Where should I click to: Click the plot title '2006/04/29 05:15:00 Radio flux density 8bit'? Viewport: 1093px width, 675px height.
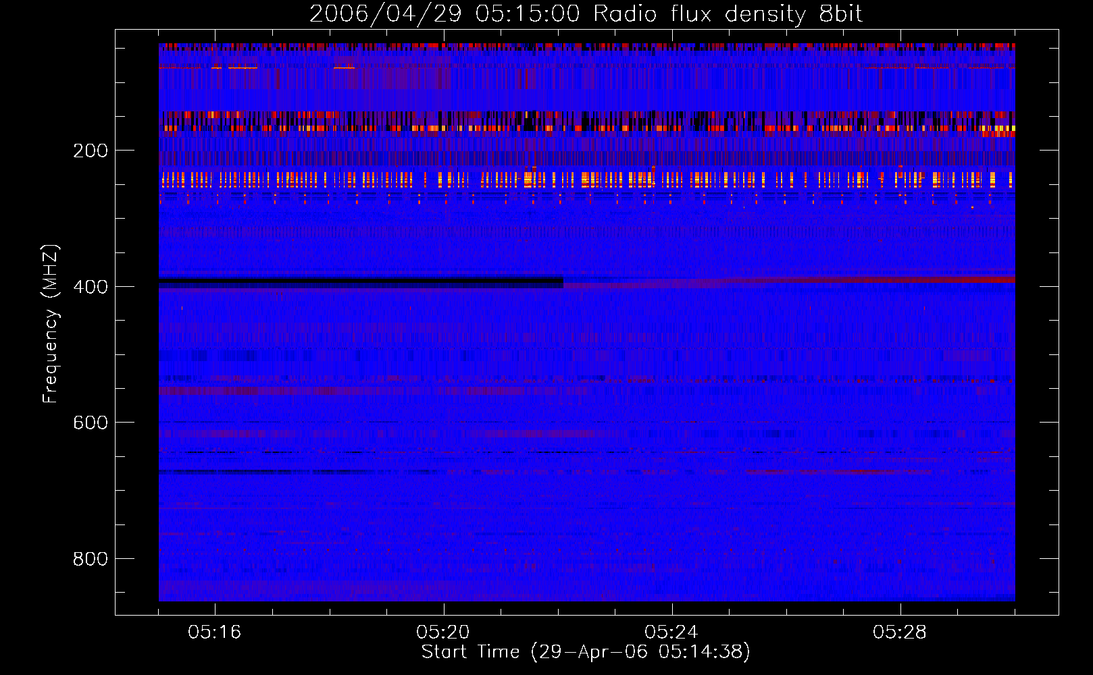coord(586,14)
